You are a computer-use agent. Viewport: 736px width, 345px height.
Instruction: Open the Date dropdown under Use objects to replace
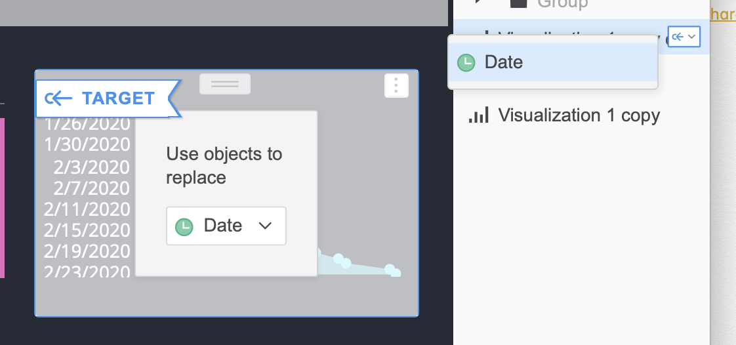(x=226, y=226)
